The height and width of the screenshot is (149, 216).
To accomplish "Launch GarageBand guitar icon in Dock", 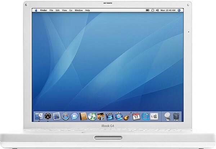I will [x=127, y=116].
